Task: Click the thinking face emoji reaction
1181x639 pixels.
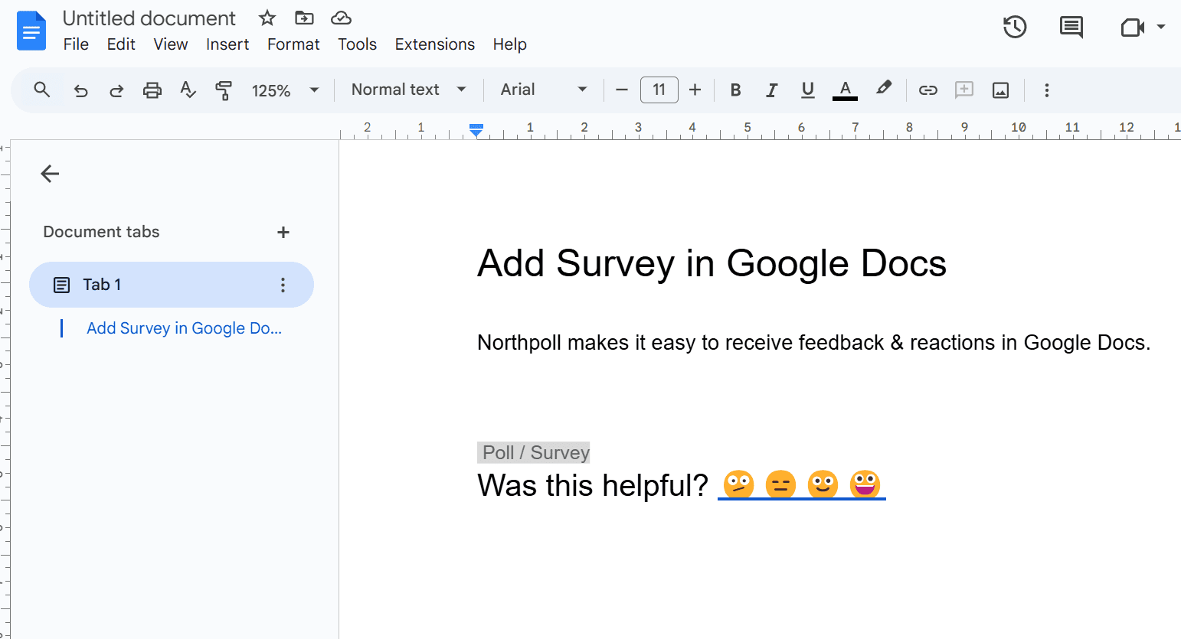Action: 738,484
